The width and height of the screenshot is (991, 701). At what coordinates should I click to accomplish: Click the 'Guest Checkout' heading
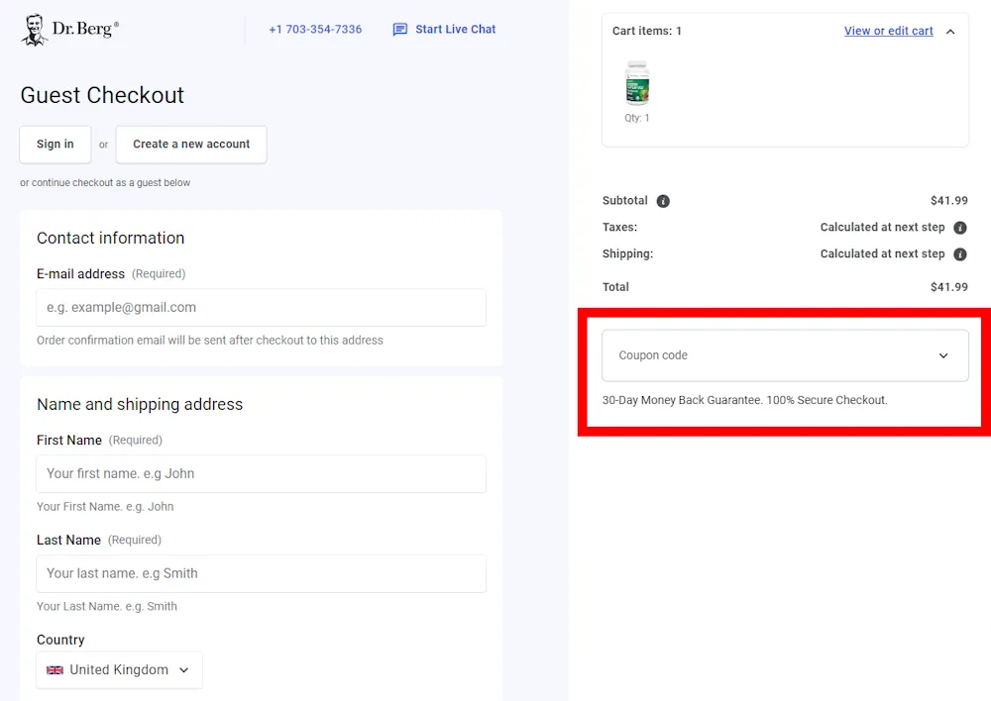point(102,95)
